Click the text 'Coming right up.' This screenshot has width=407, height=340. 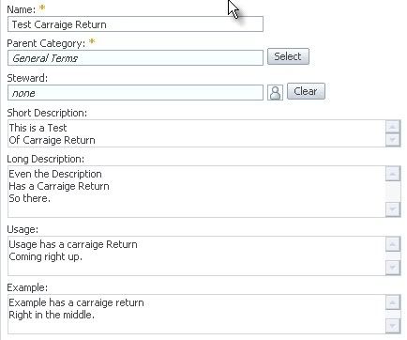(x=46, y=256)
